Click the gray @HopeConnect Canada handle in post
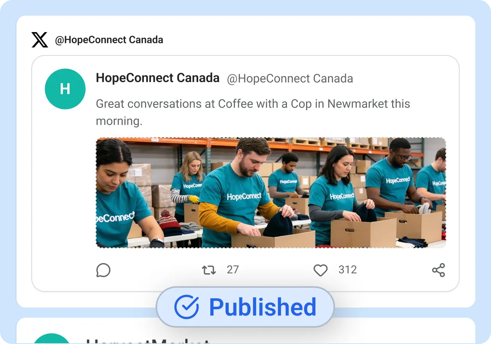This screenshot has width=491, height=344. pos(290,79)
